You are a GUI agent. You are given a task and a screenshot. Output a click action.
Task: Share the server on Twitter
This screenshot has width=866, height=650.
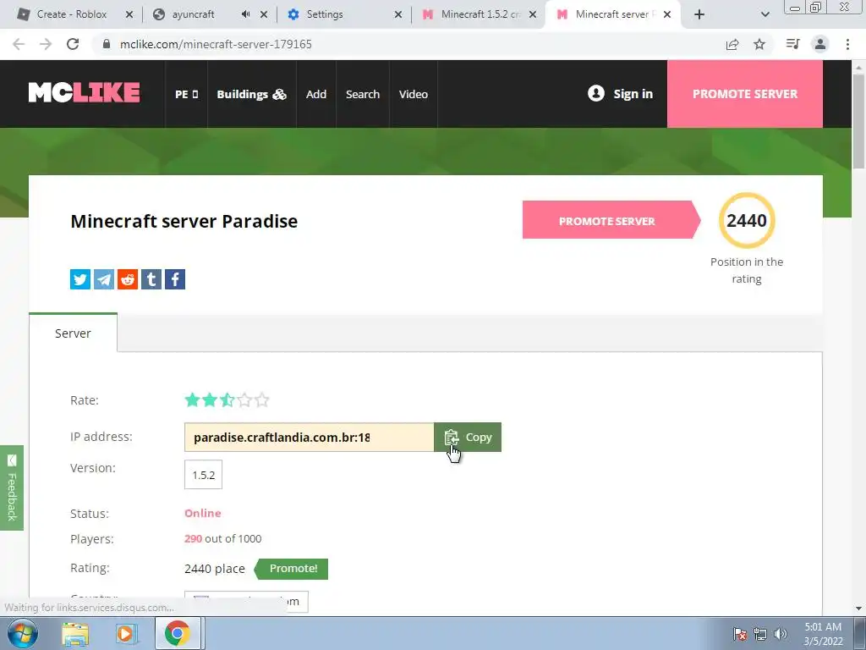80,279
